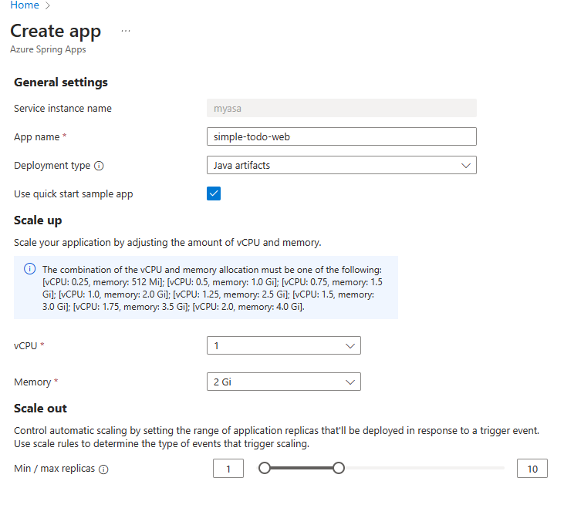Click the left replicas slider handle

point(265,468)
